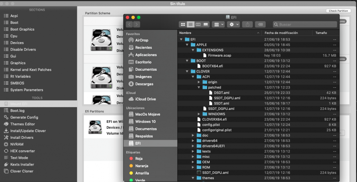Click the Clover Cloner icon

pyautogui.click(x=6, y=171)
